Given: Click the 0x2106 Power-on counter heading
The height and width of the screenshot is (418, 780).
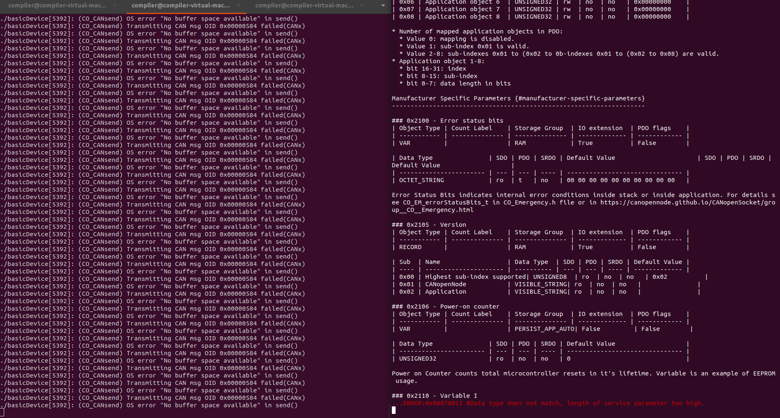Looking at the screenshot, I should (445, 306).
